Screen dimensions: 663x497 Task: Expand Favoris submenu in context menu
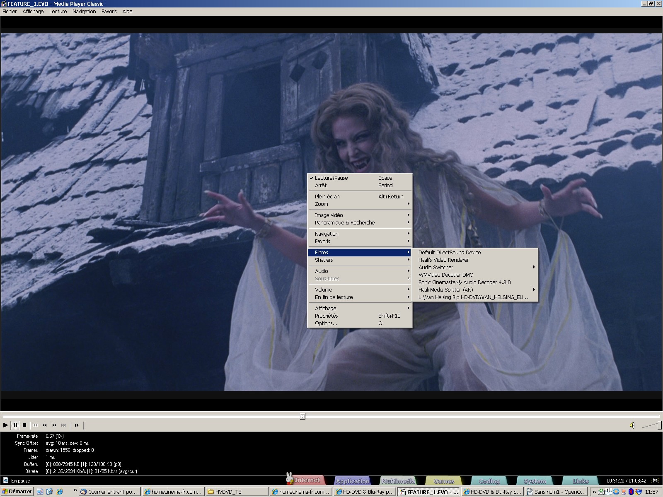tap(360, 241)
